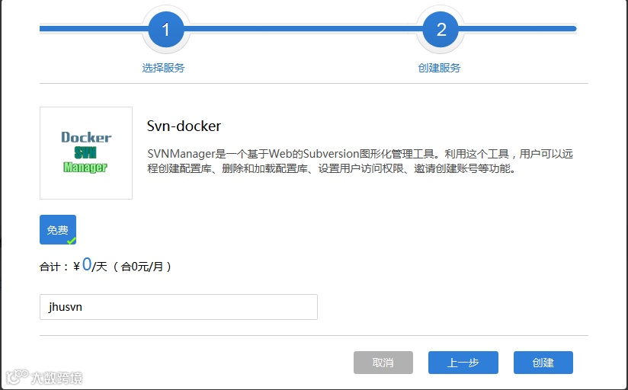
Task: Click the SVNManager description paragraph
Action: coord(360,161)
